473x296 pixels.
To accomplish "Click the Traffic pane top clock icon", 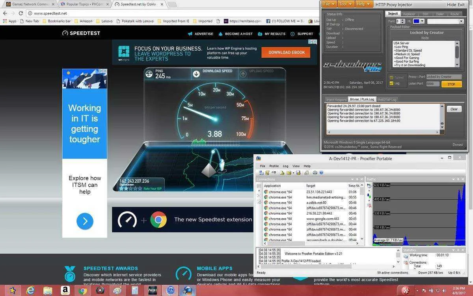I will click(x=369, y=185).
